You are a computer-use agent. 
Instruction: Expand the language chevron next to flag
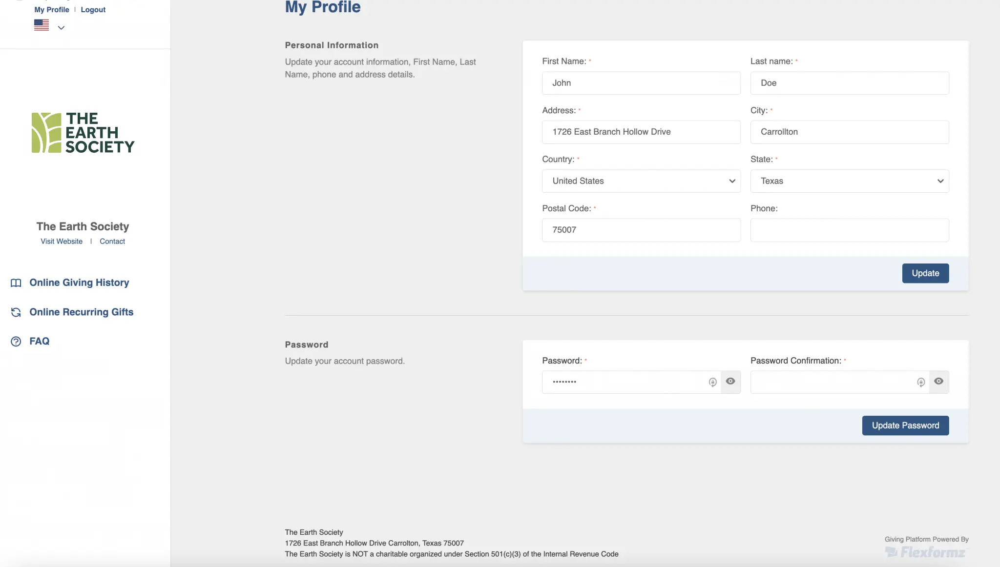(61, 28)
